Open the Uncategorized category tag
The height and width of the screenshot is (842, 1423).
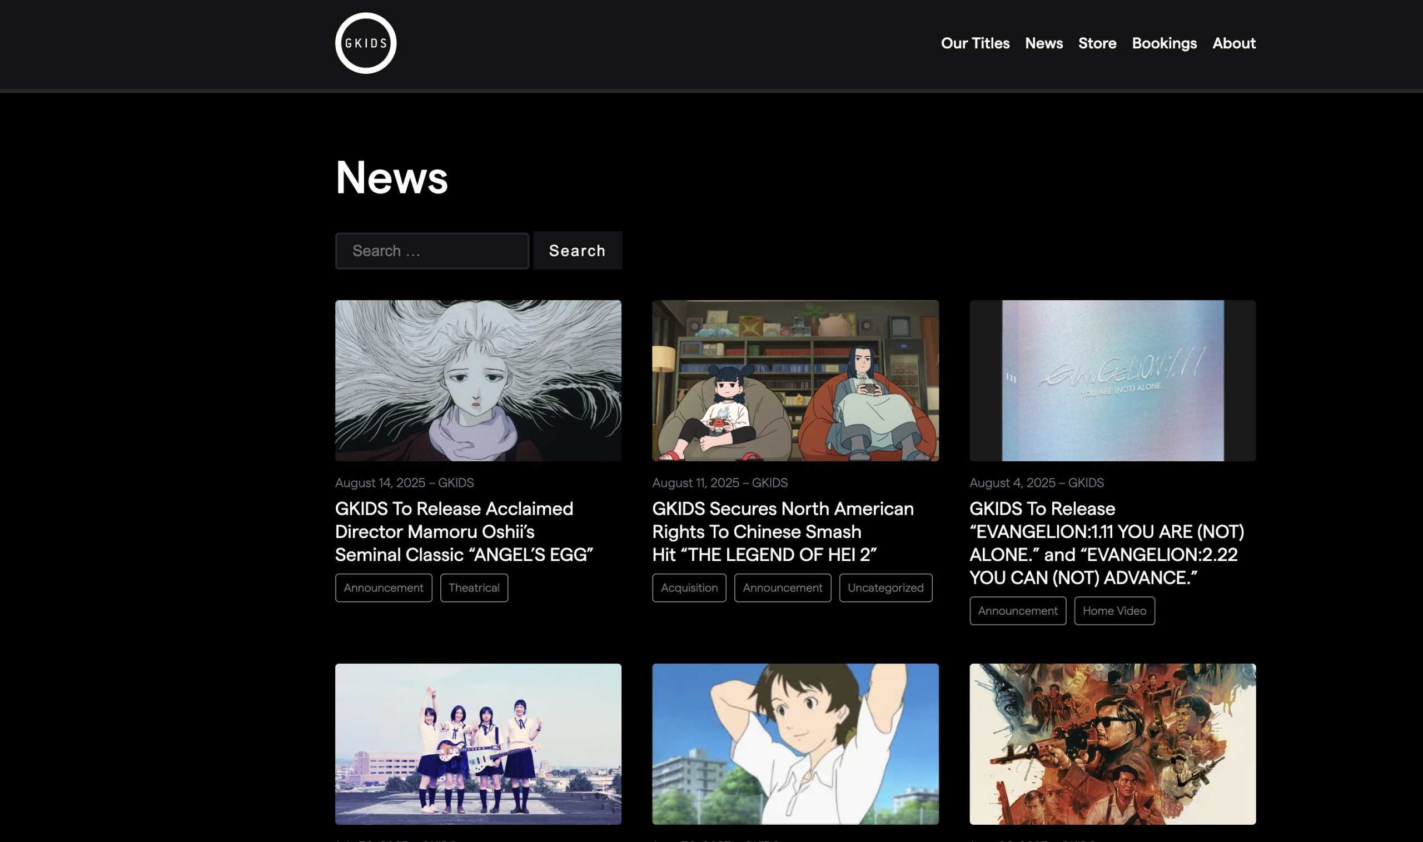click(x=885, y=588)
